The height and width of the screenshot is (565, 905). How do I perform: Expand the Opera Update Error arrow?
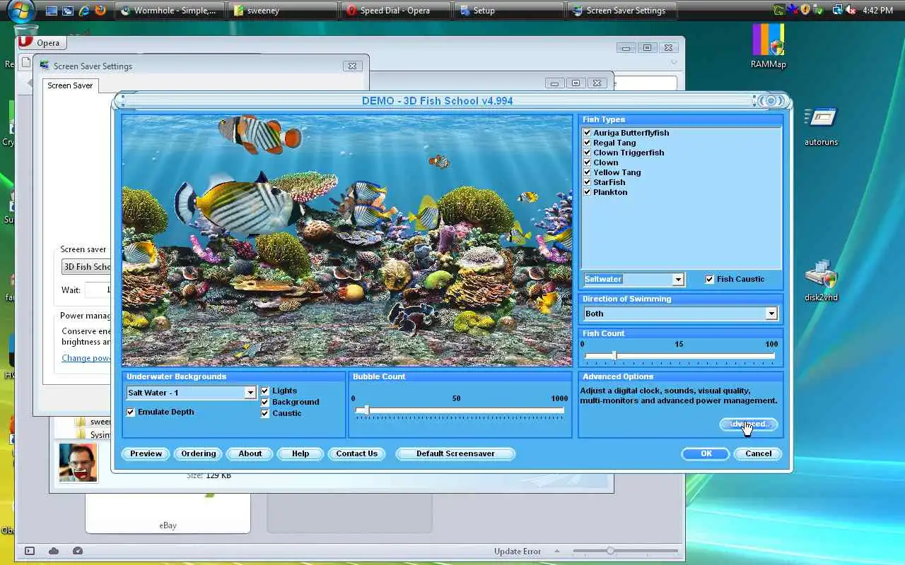pos(556,551)
